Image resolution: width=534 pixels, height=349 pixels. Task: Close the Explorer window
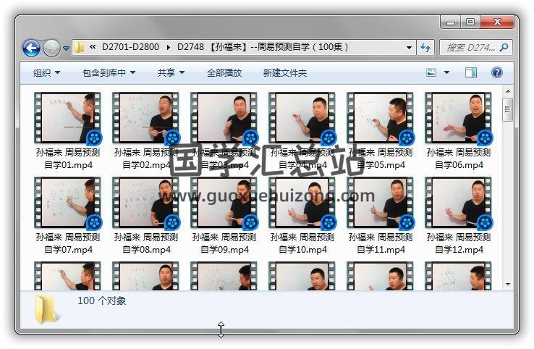[497, 22]
